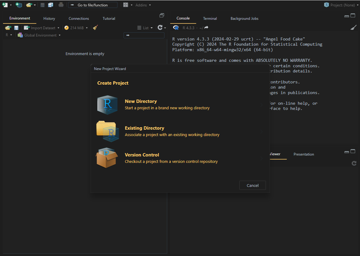This screenshot has width=360, height=256.
Task: Choose Existing Directory project option
Action: coord(180,132)
